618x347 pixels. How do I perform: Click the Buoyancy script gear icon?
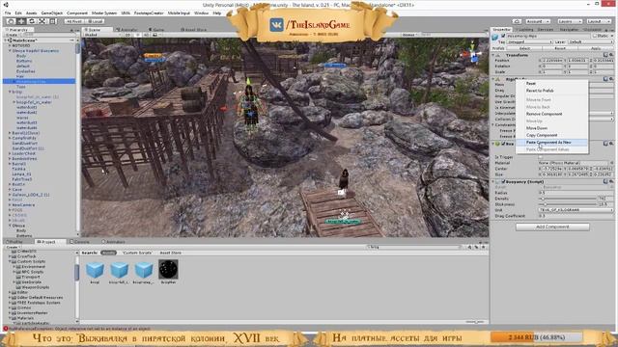(x=611, y=182)
